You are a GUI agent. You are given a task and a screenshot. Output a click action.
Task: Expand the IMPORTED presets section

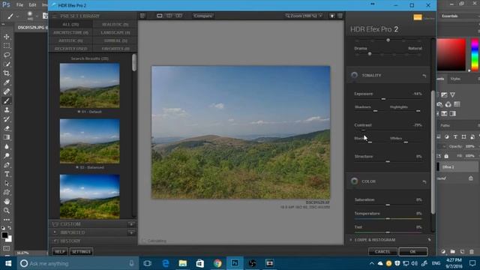coord(73,232)
